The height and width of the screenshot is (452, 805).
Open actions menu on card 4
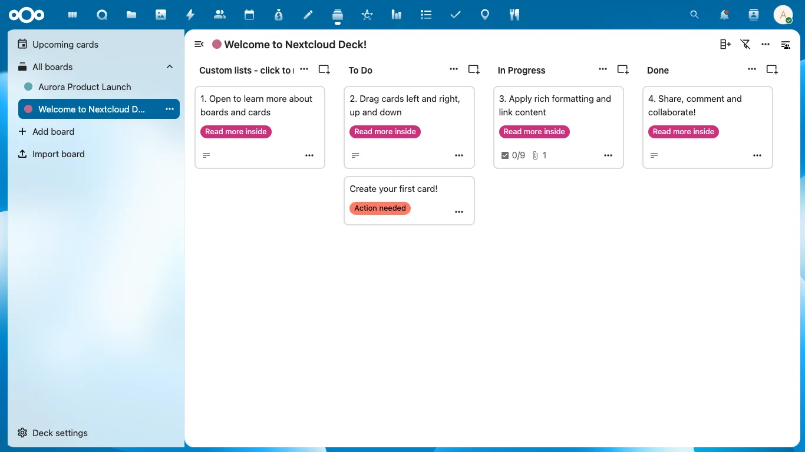pos(757,155)
